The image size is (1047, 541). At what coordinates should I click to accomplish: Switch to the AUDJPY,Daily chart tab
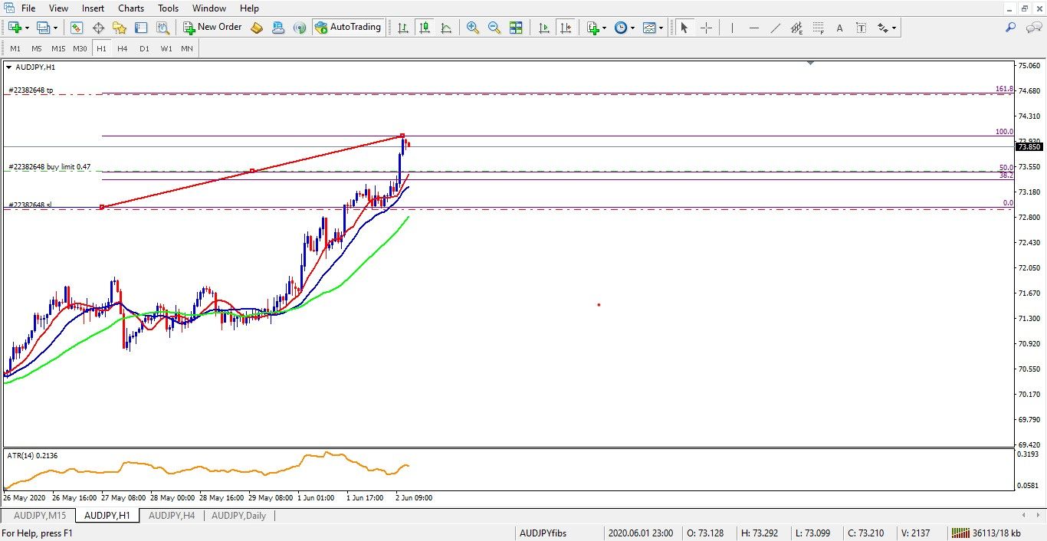(239, 516)
